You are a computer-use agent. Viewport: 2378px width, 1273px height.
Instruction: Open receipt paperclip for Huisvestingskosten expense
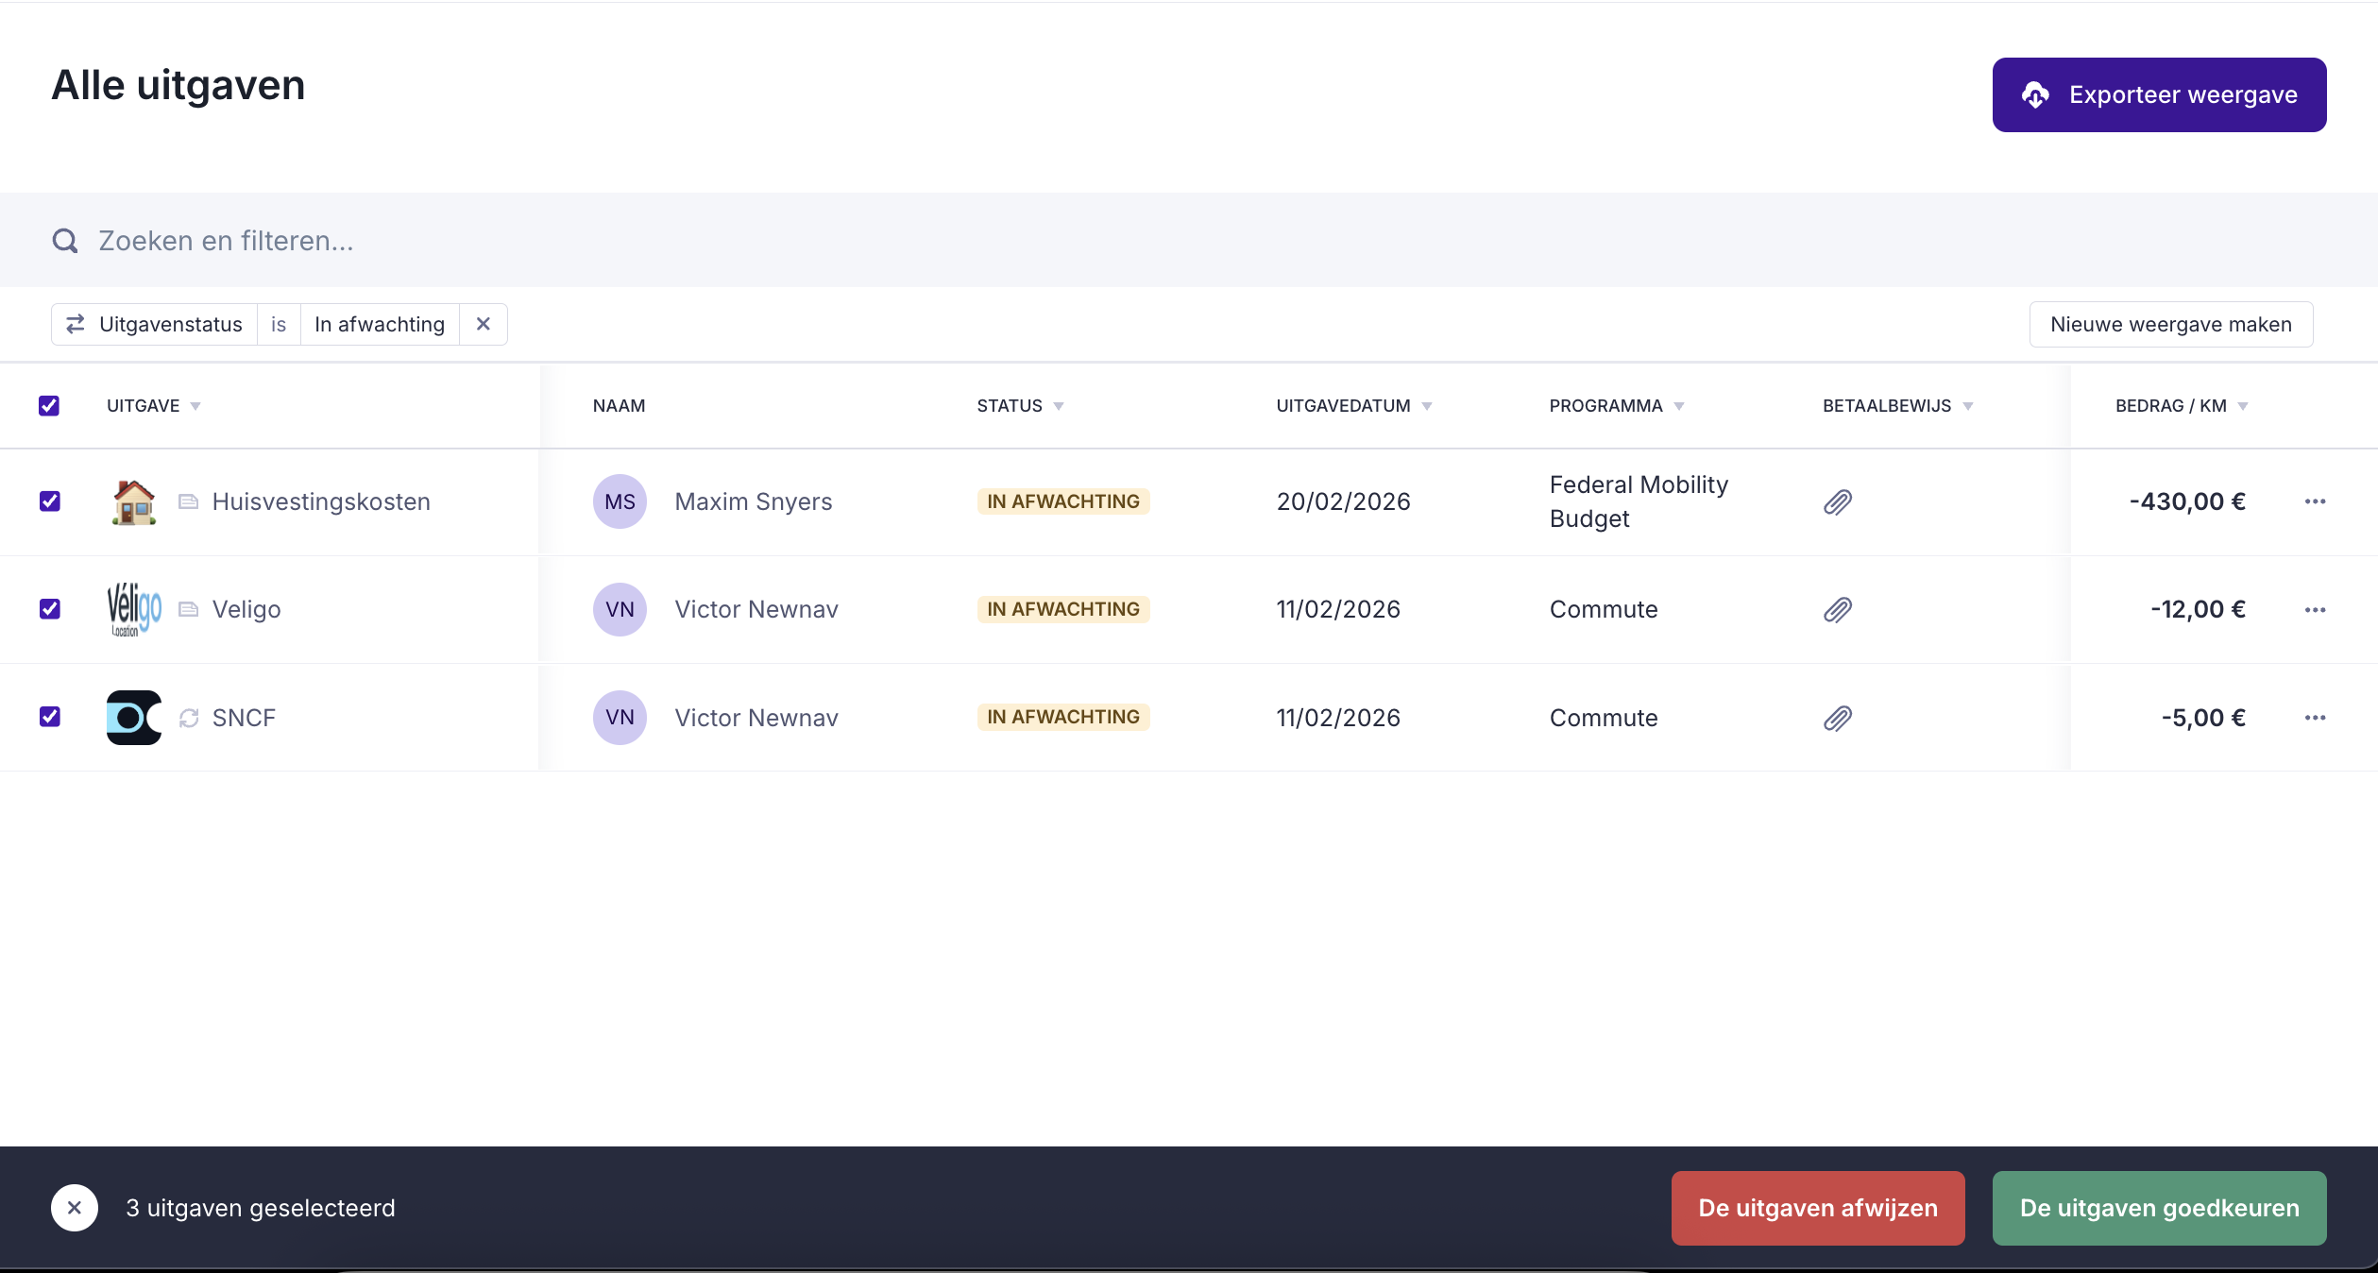pyautogui.click(x=1837, y=501)
